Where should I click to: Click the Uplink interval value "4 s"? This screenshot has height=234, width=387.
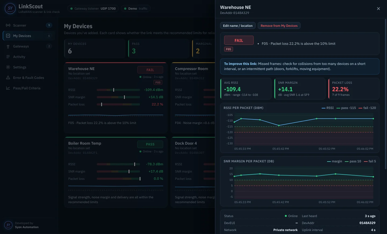point(373,230)
